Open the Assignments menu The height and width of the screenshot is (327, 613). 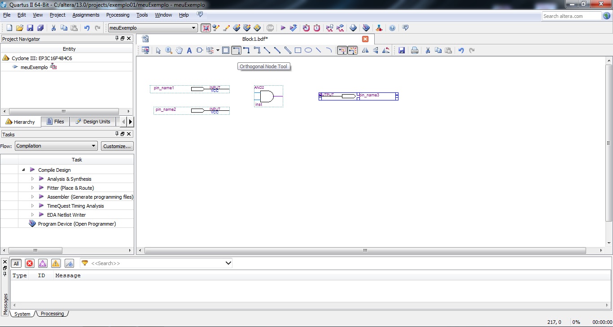(86, 15)
